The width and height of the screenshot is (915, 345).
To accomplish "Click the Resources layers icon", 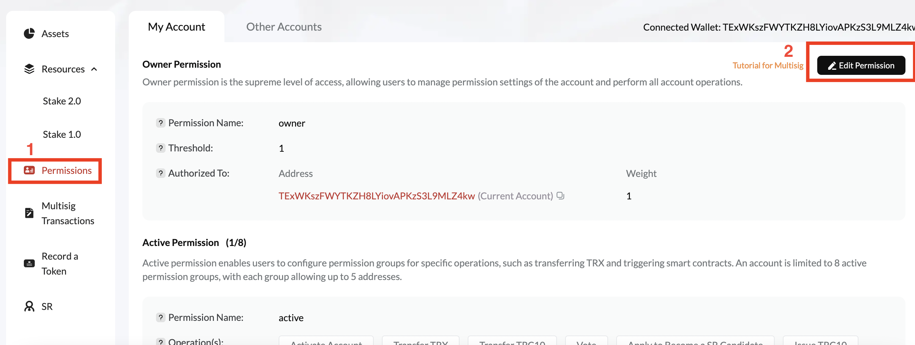I will (29, 69).
